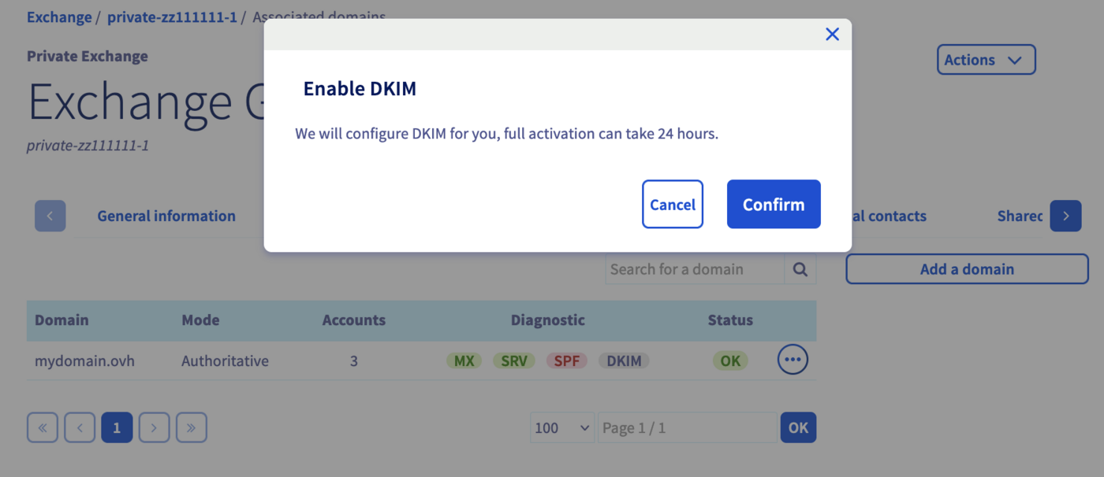1104x477 pixels.
Task: Click the MX diagnostic badge
Action: [x=464, y=361]
